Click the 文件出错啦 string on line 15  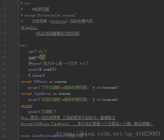(51, 87)
